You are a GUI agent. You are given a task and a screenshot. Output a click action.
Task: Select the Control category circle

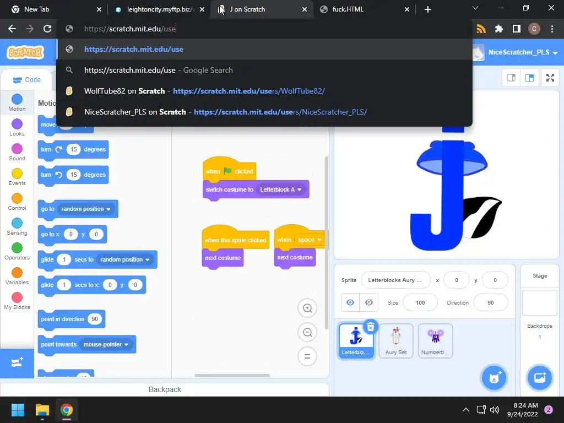pos(17,198)
